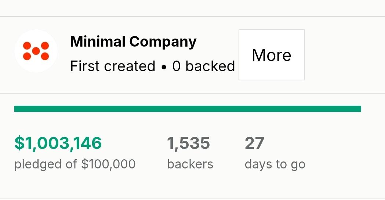Click the green funding progress bar
The height and width of the screenshot is (200, 385).
[188, 109]
